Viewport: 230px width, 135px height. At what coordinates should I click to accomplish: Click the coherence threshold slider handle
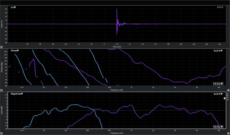click(x=225, y=98)
